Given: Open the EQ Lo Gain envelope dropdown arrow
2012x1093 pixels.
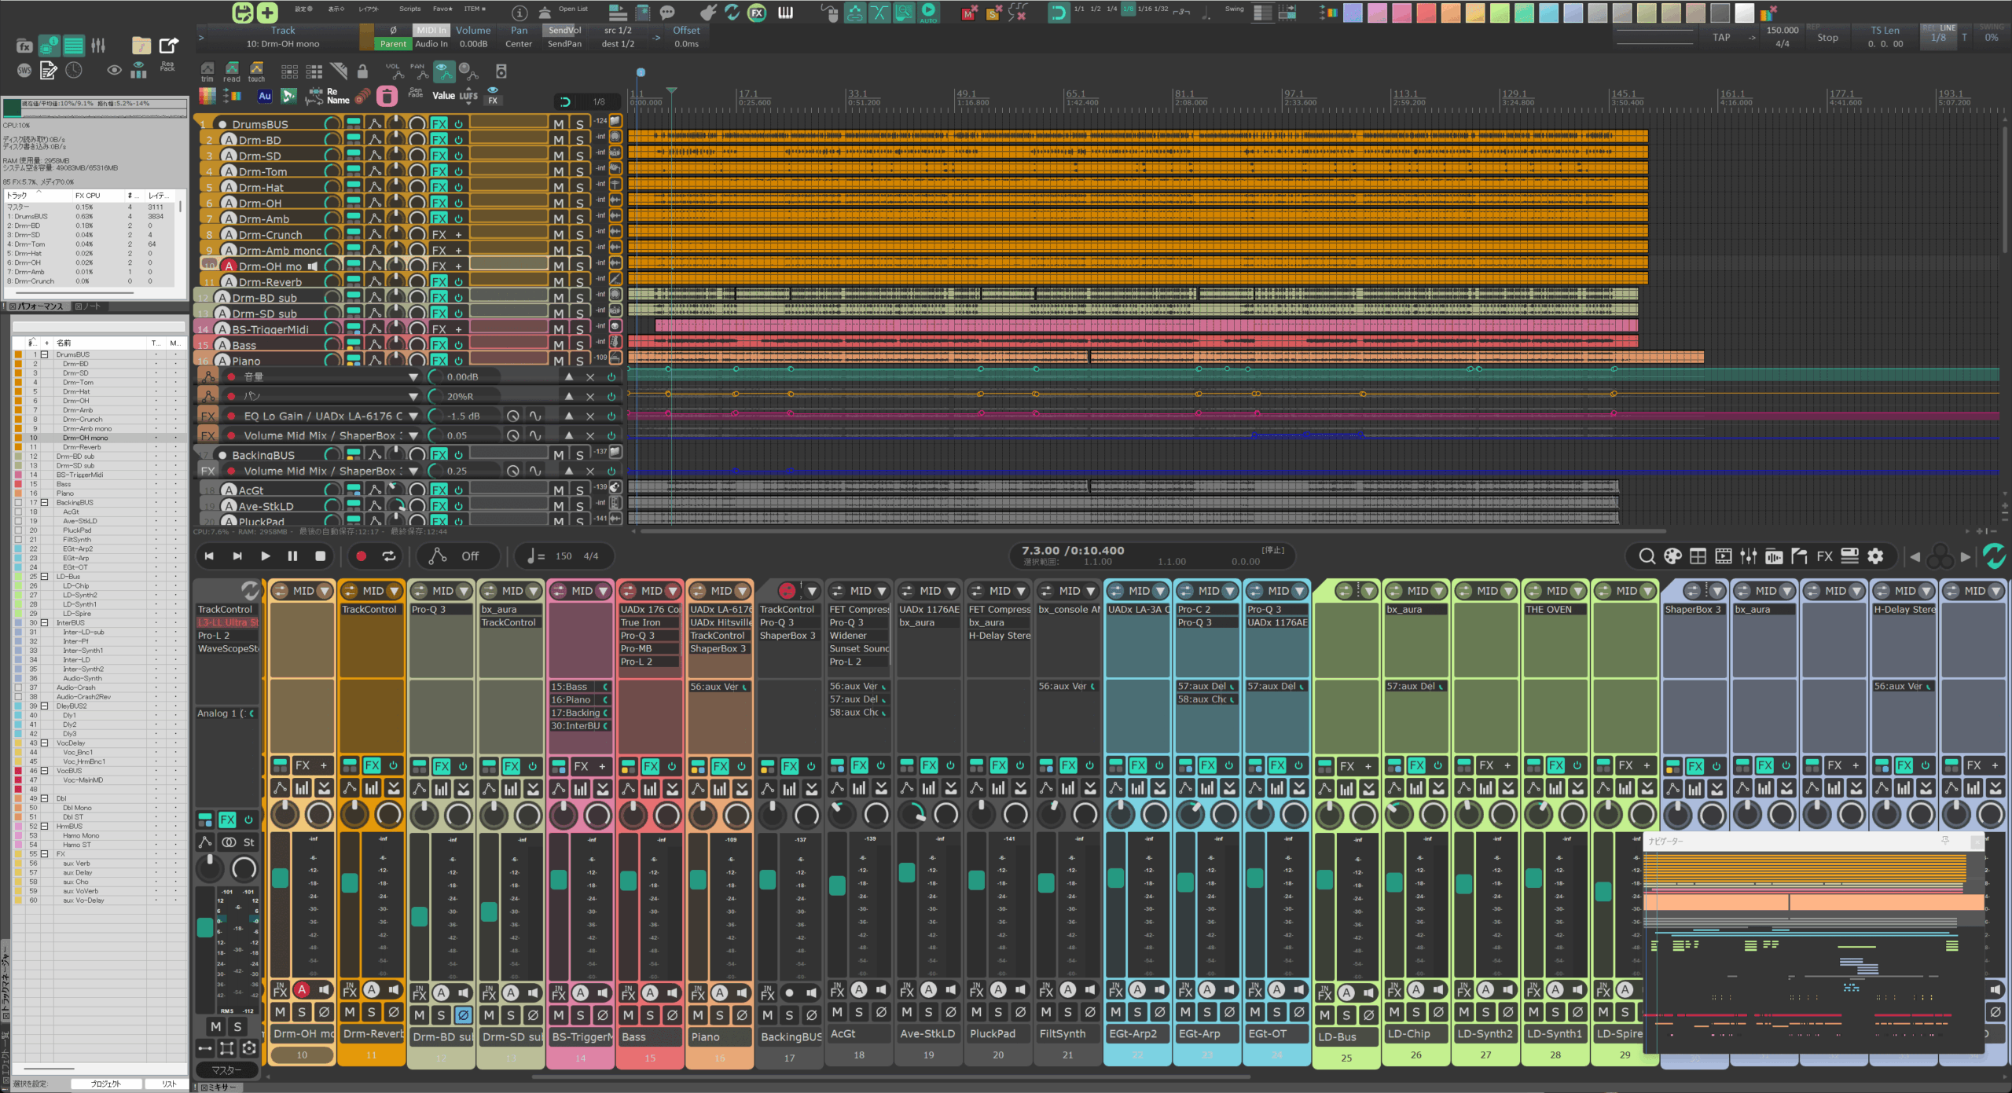Looking at the screenshot, I should click(x=413, y=416).
